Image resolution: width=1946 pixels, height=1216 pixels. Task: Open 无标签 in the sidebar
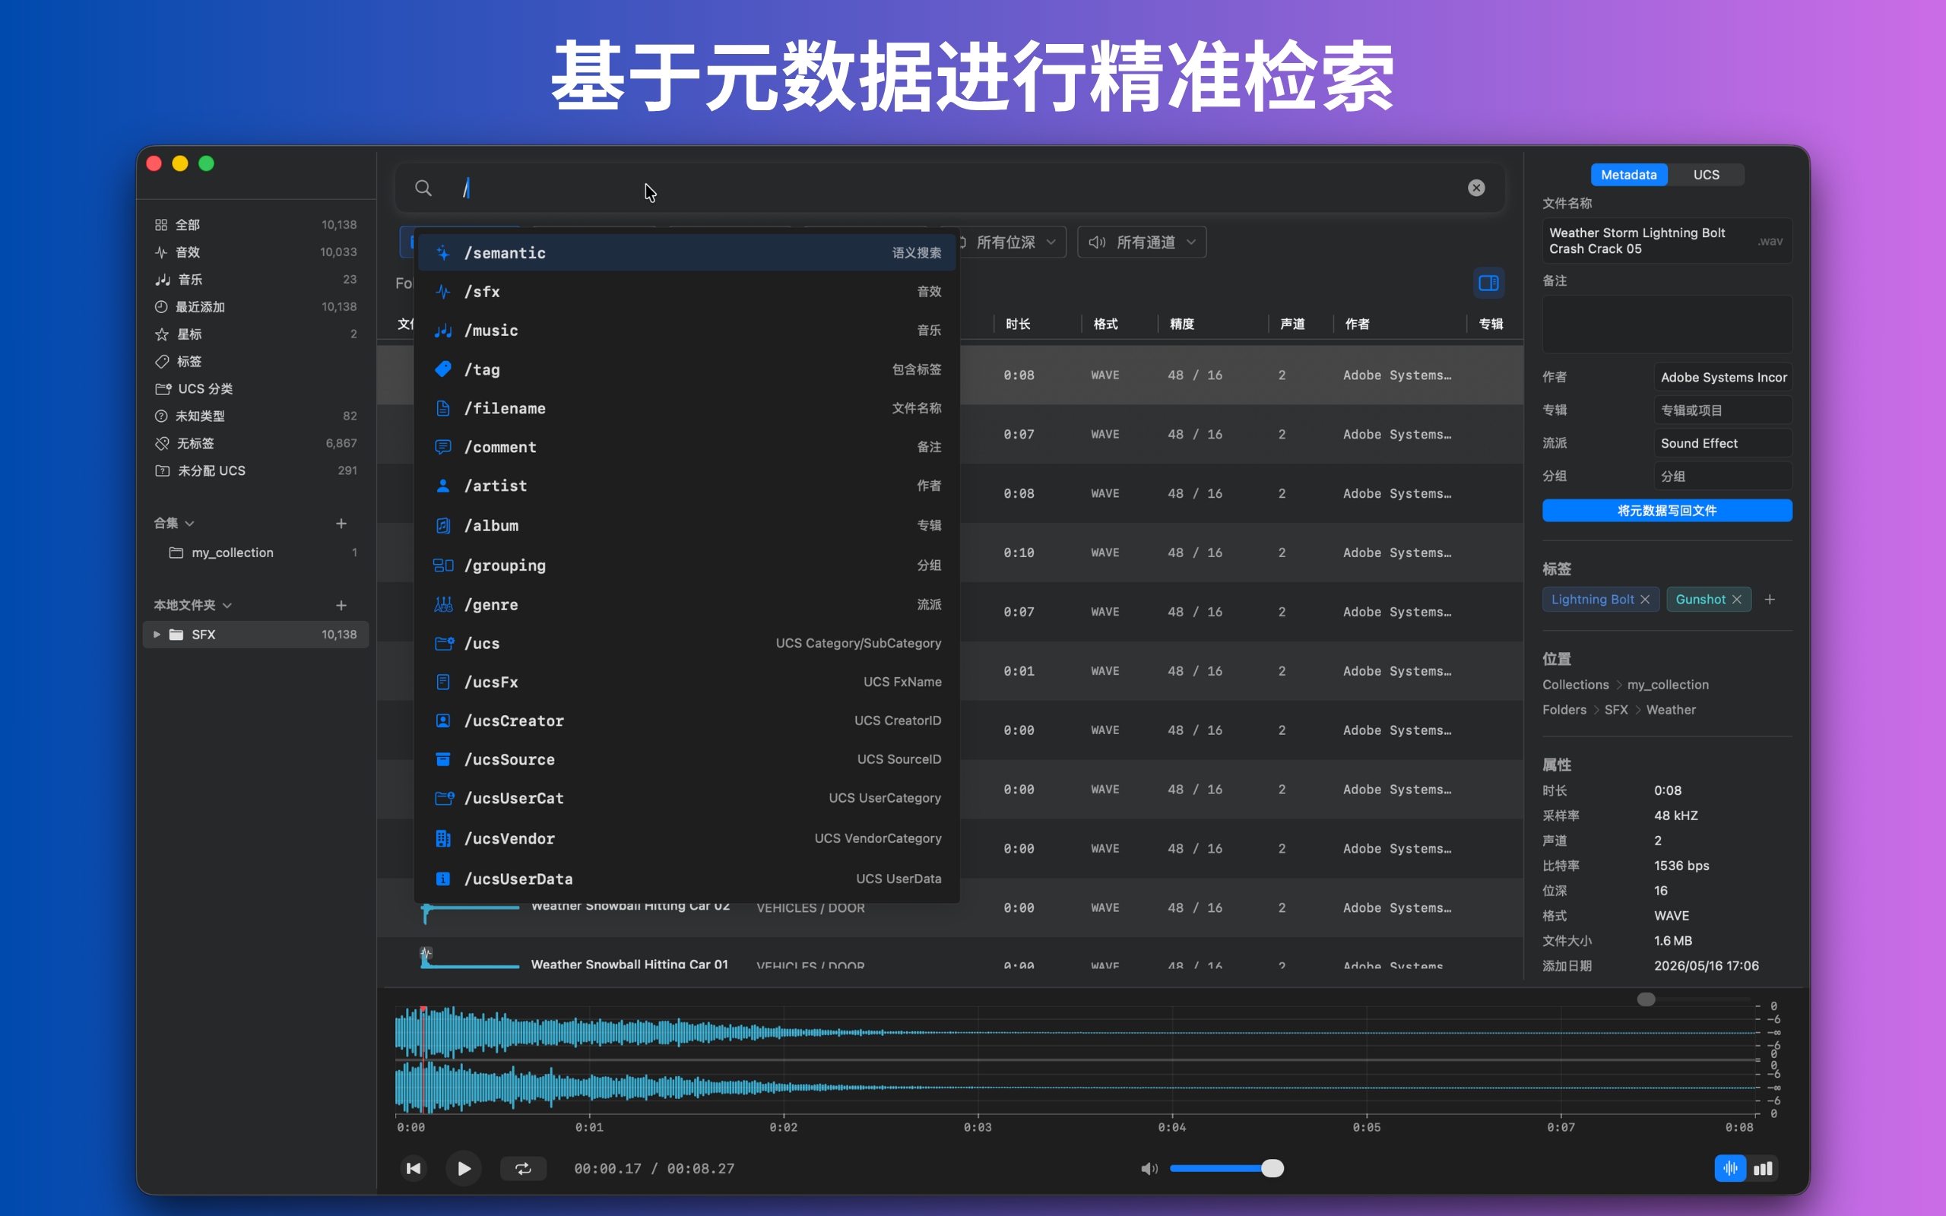255,443
